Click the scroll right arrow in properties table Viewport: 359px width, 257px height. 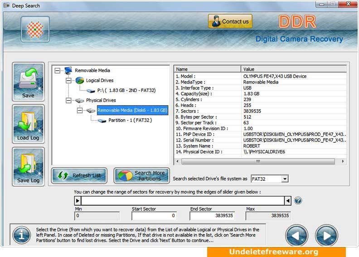343,161
